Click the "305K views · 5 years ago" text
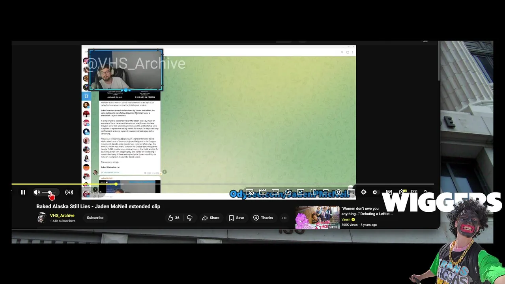The height and width of the screenshot is (284, 505). coord(359,225)
